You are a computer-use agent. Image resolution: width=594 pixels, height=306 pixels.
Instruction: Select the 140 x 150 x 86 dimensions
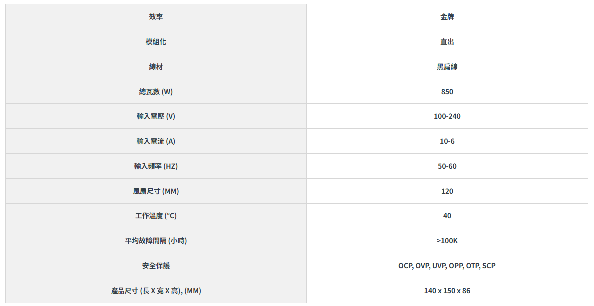[x=447, y=291]
